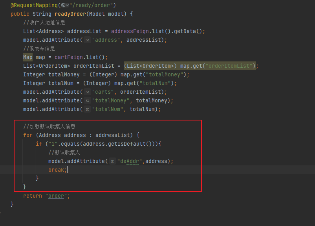Screen dimensions: 315x226
Task: Click the s: parameter hint before "deAddr"
Action: point(112,161)
